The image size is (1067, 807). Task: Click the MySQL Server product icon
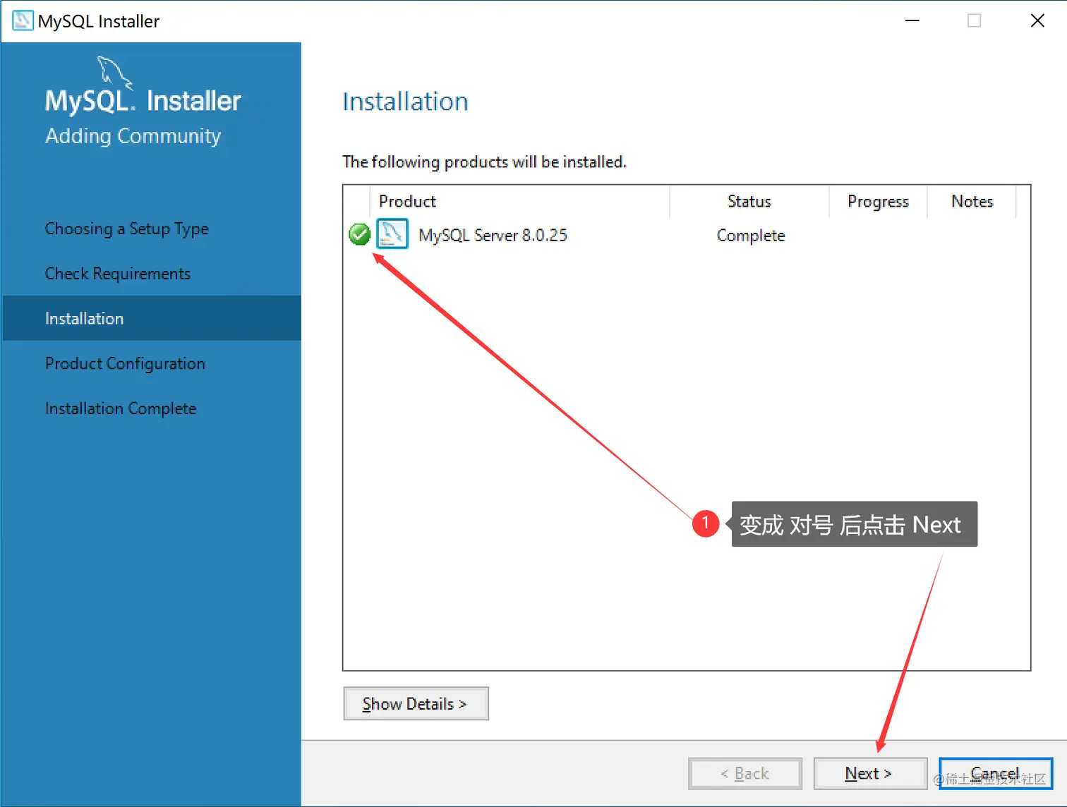coord(392,234)
